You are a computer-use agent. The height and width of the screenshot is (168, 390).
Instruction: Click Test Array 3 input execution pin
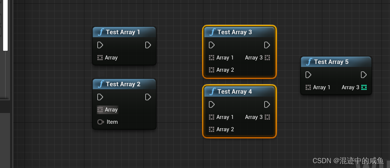pos(212,45)
